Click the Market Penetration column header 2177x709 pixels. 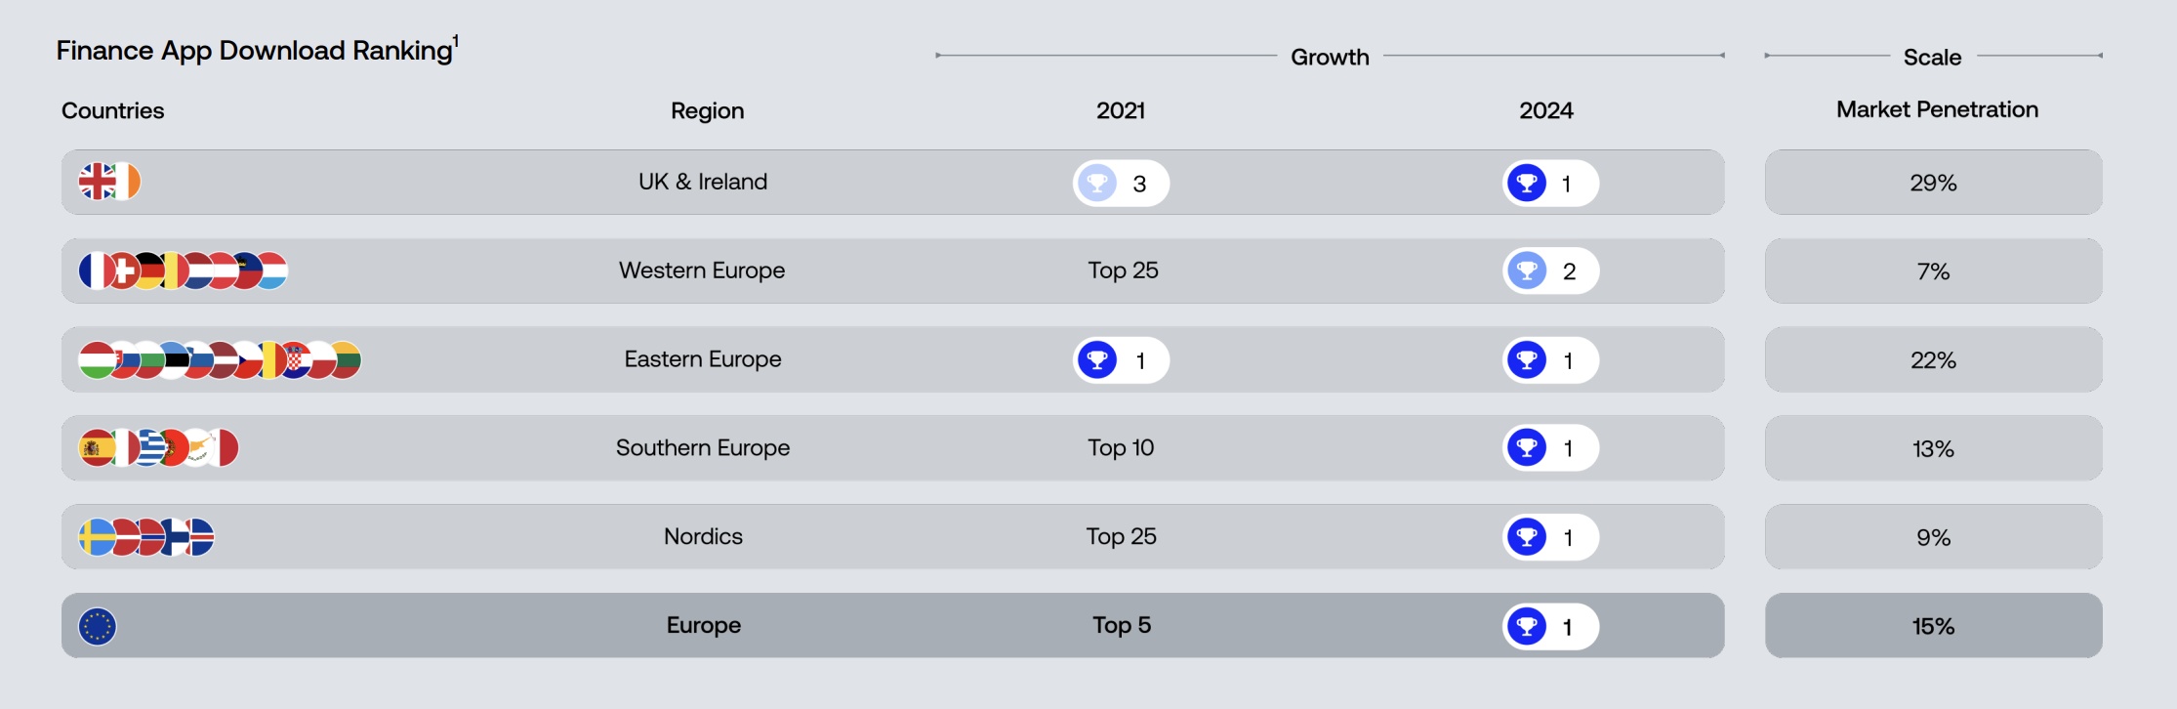tap(1937, 109)
